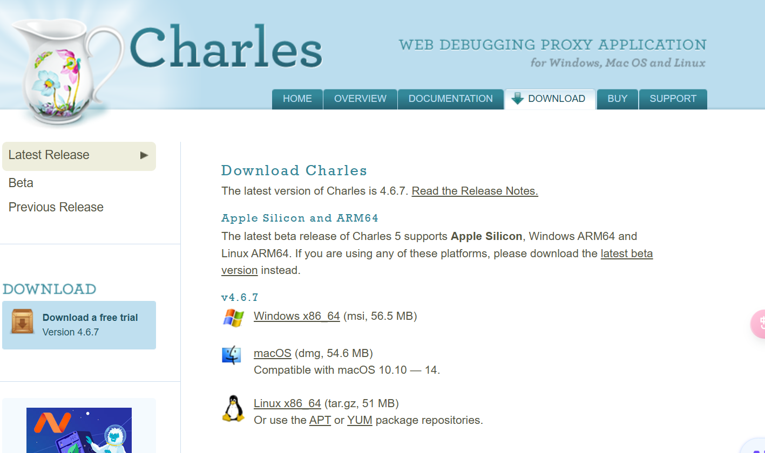Image resolution: width=765 pixels, height=453 pixels.
Task: Click the Apple Silicon and ARM64 heading
Action: tap(300, 218)
